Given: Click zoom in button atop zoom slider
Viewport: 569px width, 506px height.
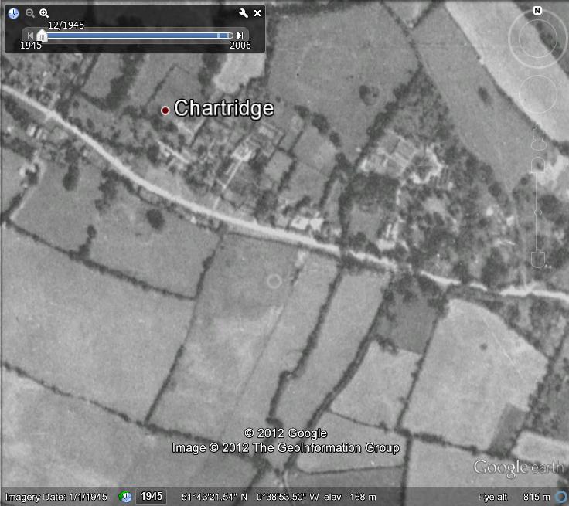Looking at the screenshot, I should [537, 165].
